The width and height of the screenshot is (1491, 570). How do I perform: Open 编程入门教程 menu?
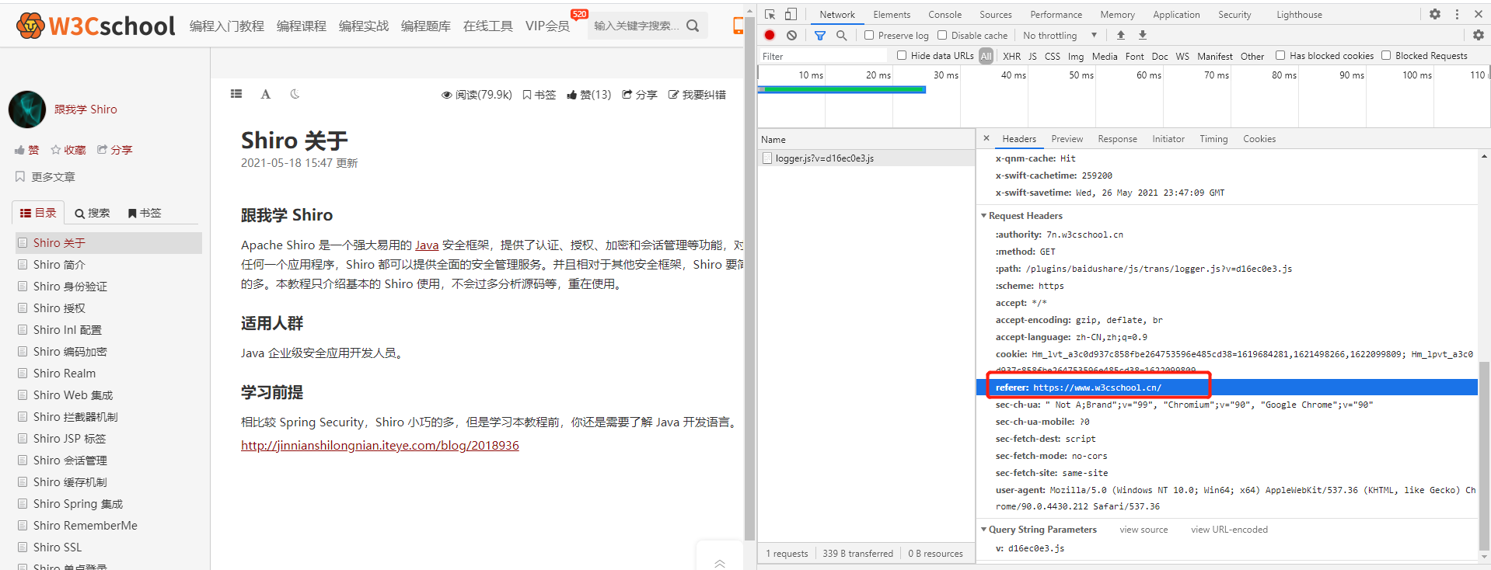click(227, 26)
